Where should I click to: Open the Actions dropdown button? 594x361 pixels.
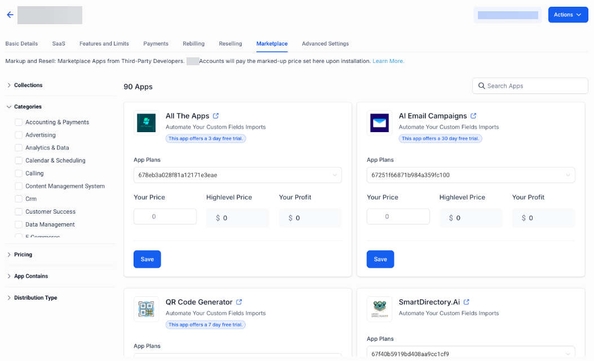click(568, 15)
